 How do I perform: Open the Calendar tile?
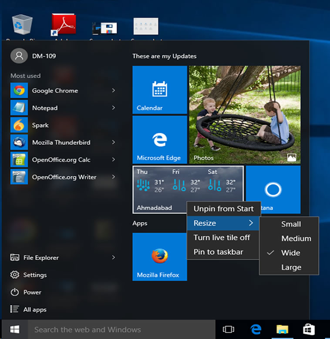160,90
